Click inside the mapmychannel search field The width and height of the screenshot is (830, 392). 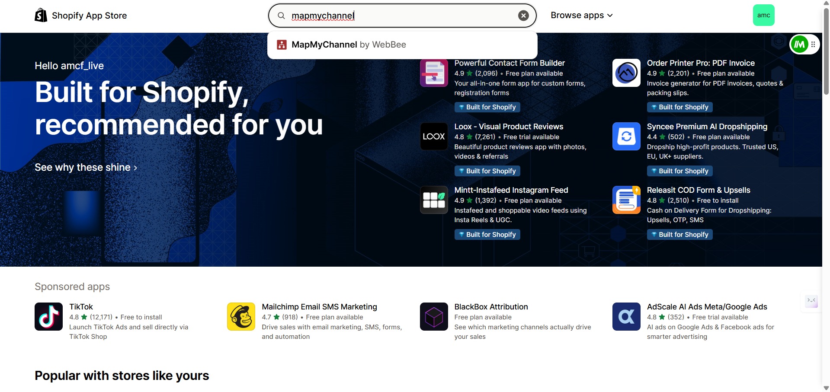click(402, 16)
